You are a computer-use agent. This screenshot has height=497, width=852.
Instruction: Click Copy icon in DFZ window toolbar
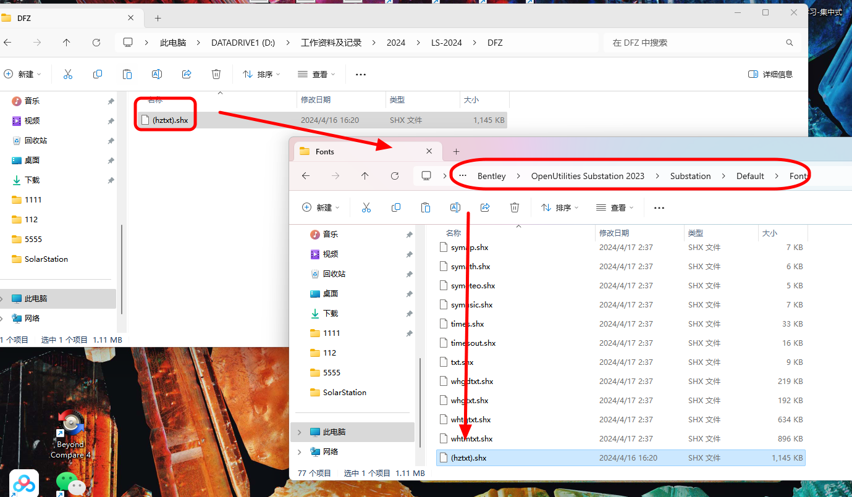pos(98,74)
